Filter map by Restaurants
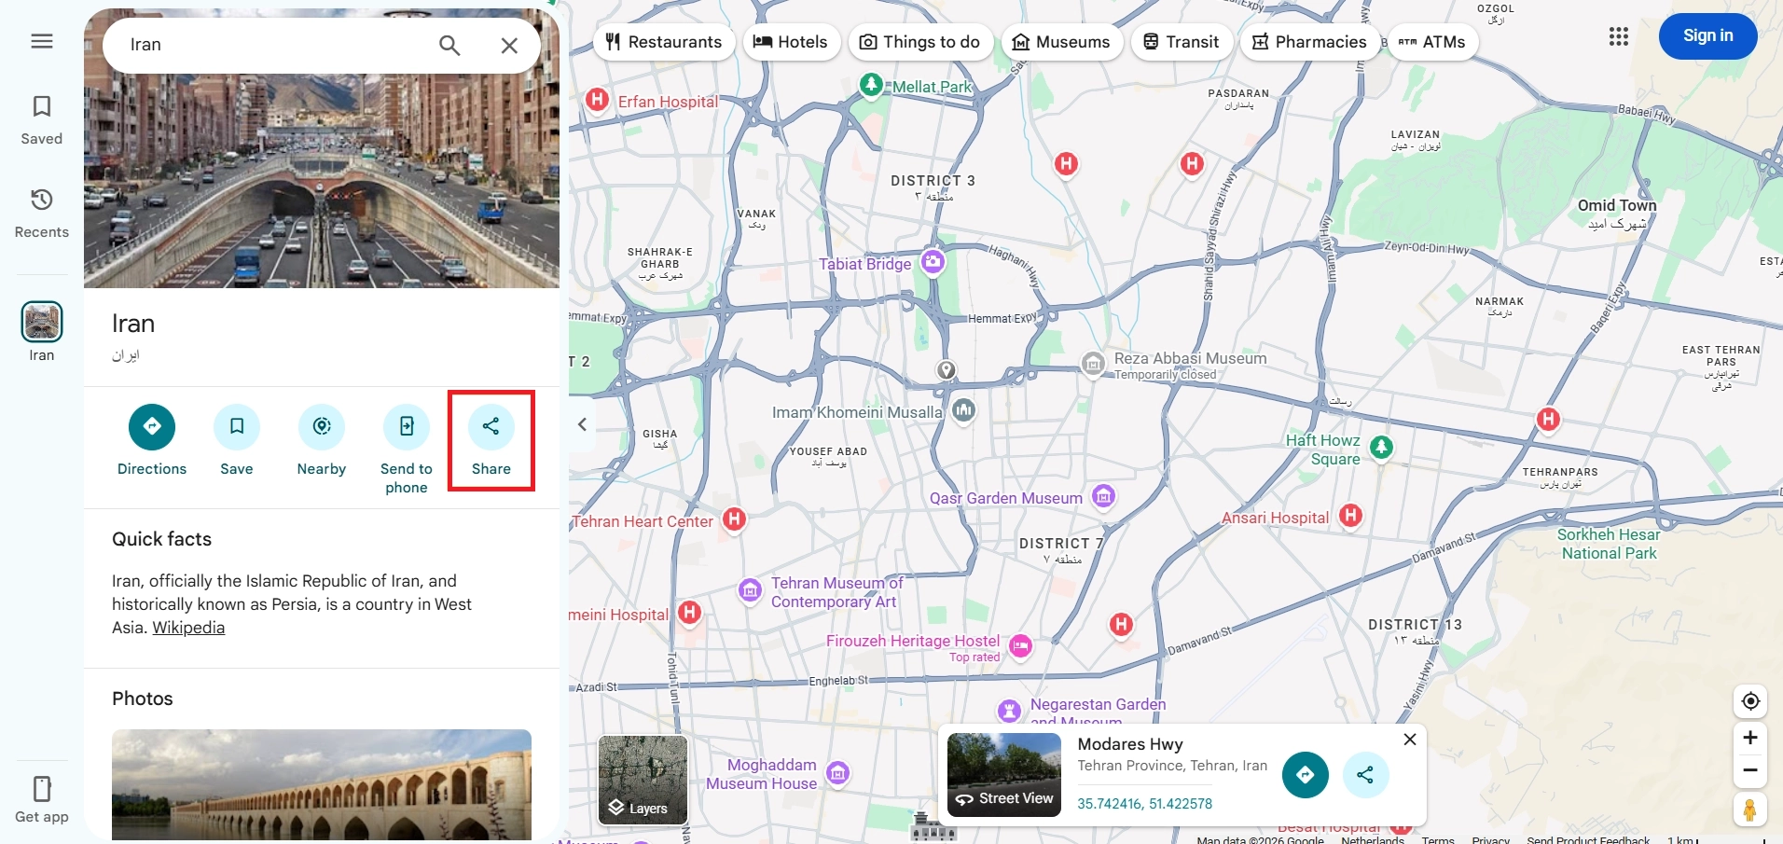 [x=664, y=42]
